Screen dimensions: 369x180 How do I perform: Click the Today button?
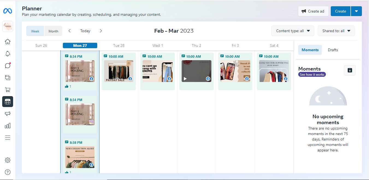click(85, 31)
